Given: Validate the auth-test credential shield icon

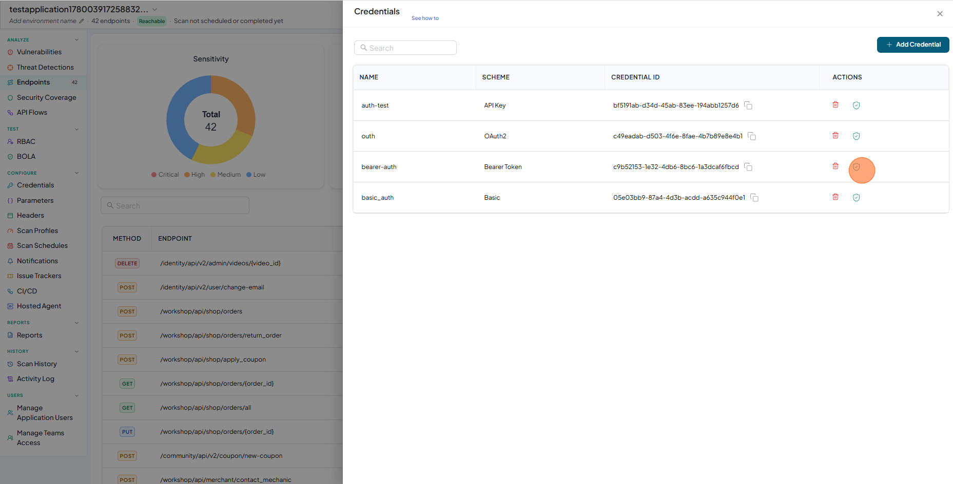Looking at the screenshot, I should [856, 106].
